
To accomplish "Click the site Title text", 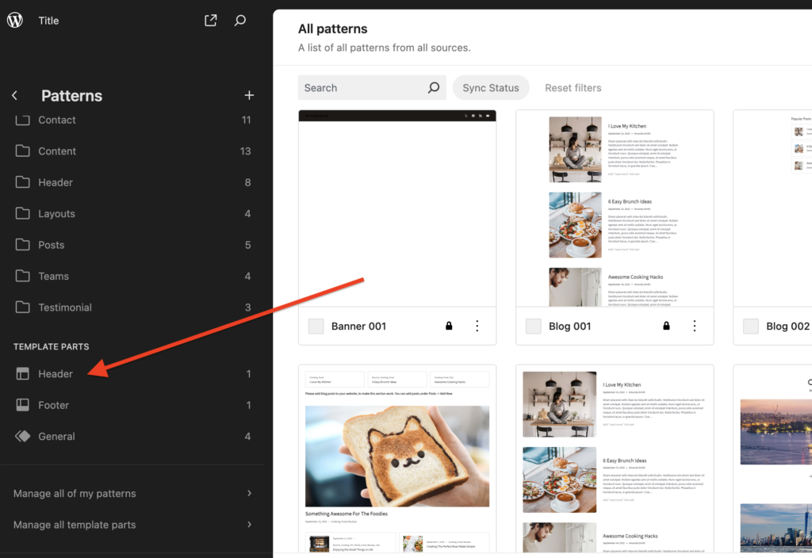I will point(48,21).
